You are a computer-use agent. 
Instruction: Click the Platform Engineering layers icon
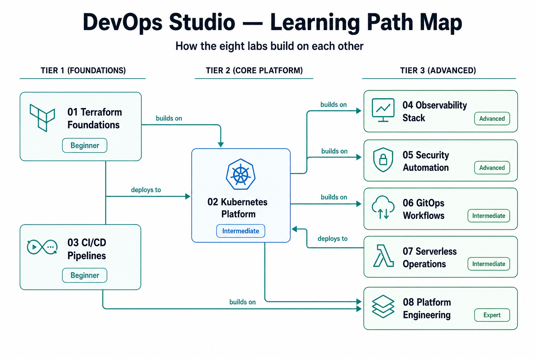point(383,307)
